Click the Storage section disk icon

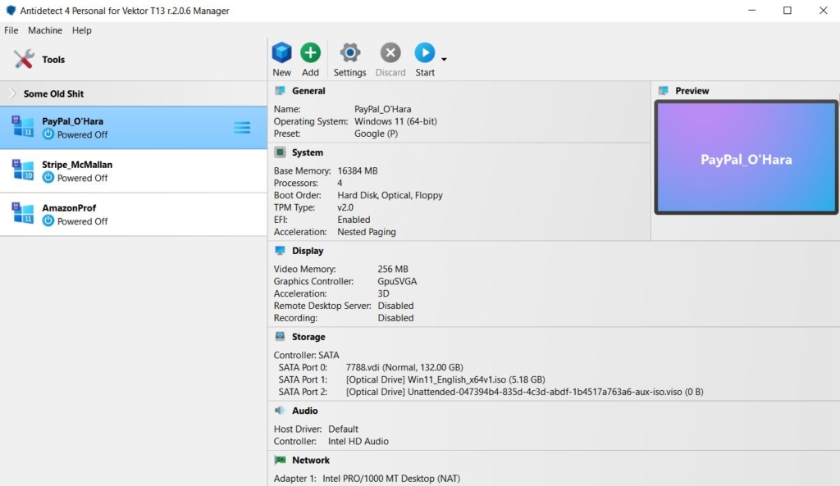click(x=281, y=337)
